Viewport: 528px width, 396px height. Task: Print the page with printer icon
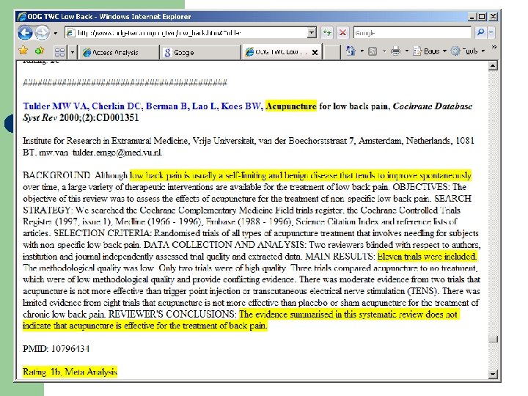pos(396,51)
